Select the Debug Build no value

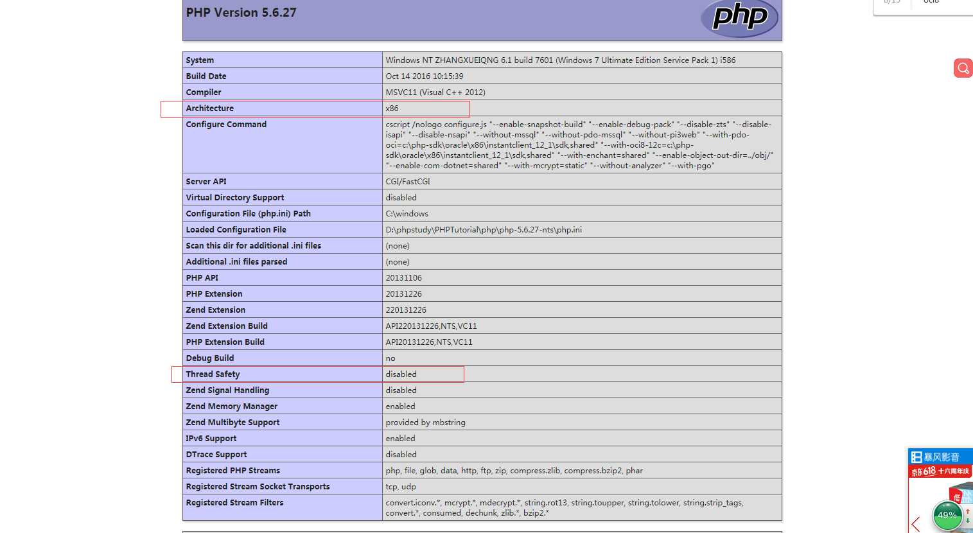(x=390, y=358)
